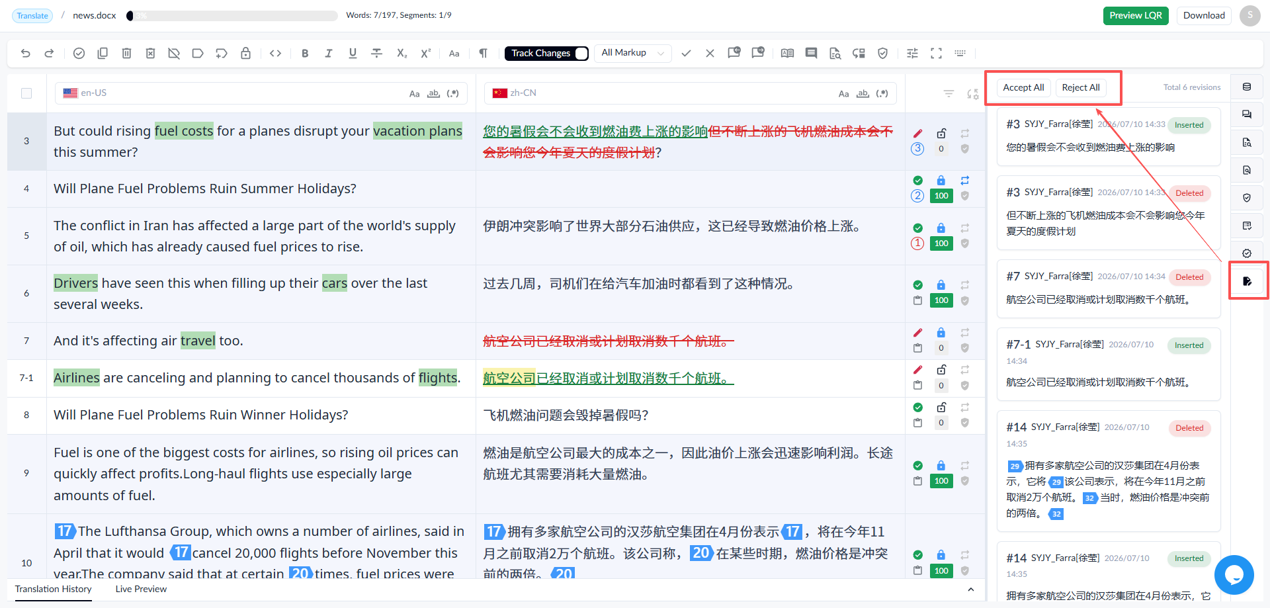1270x608 pixels.
Task: Toggle confirm status on segment 8
Action: point(917,408)
